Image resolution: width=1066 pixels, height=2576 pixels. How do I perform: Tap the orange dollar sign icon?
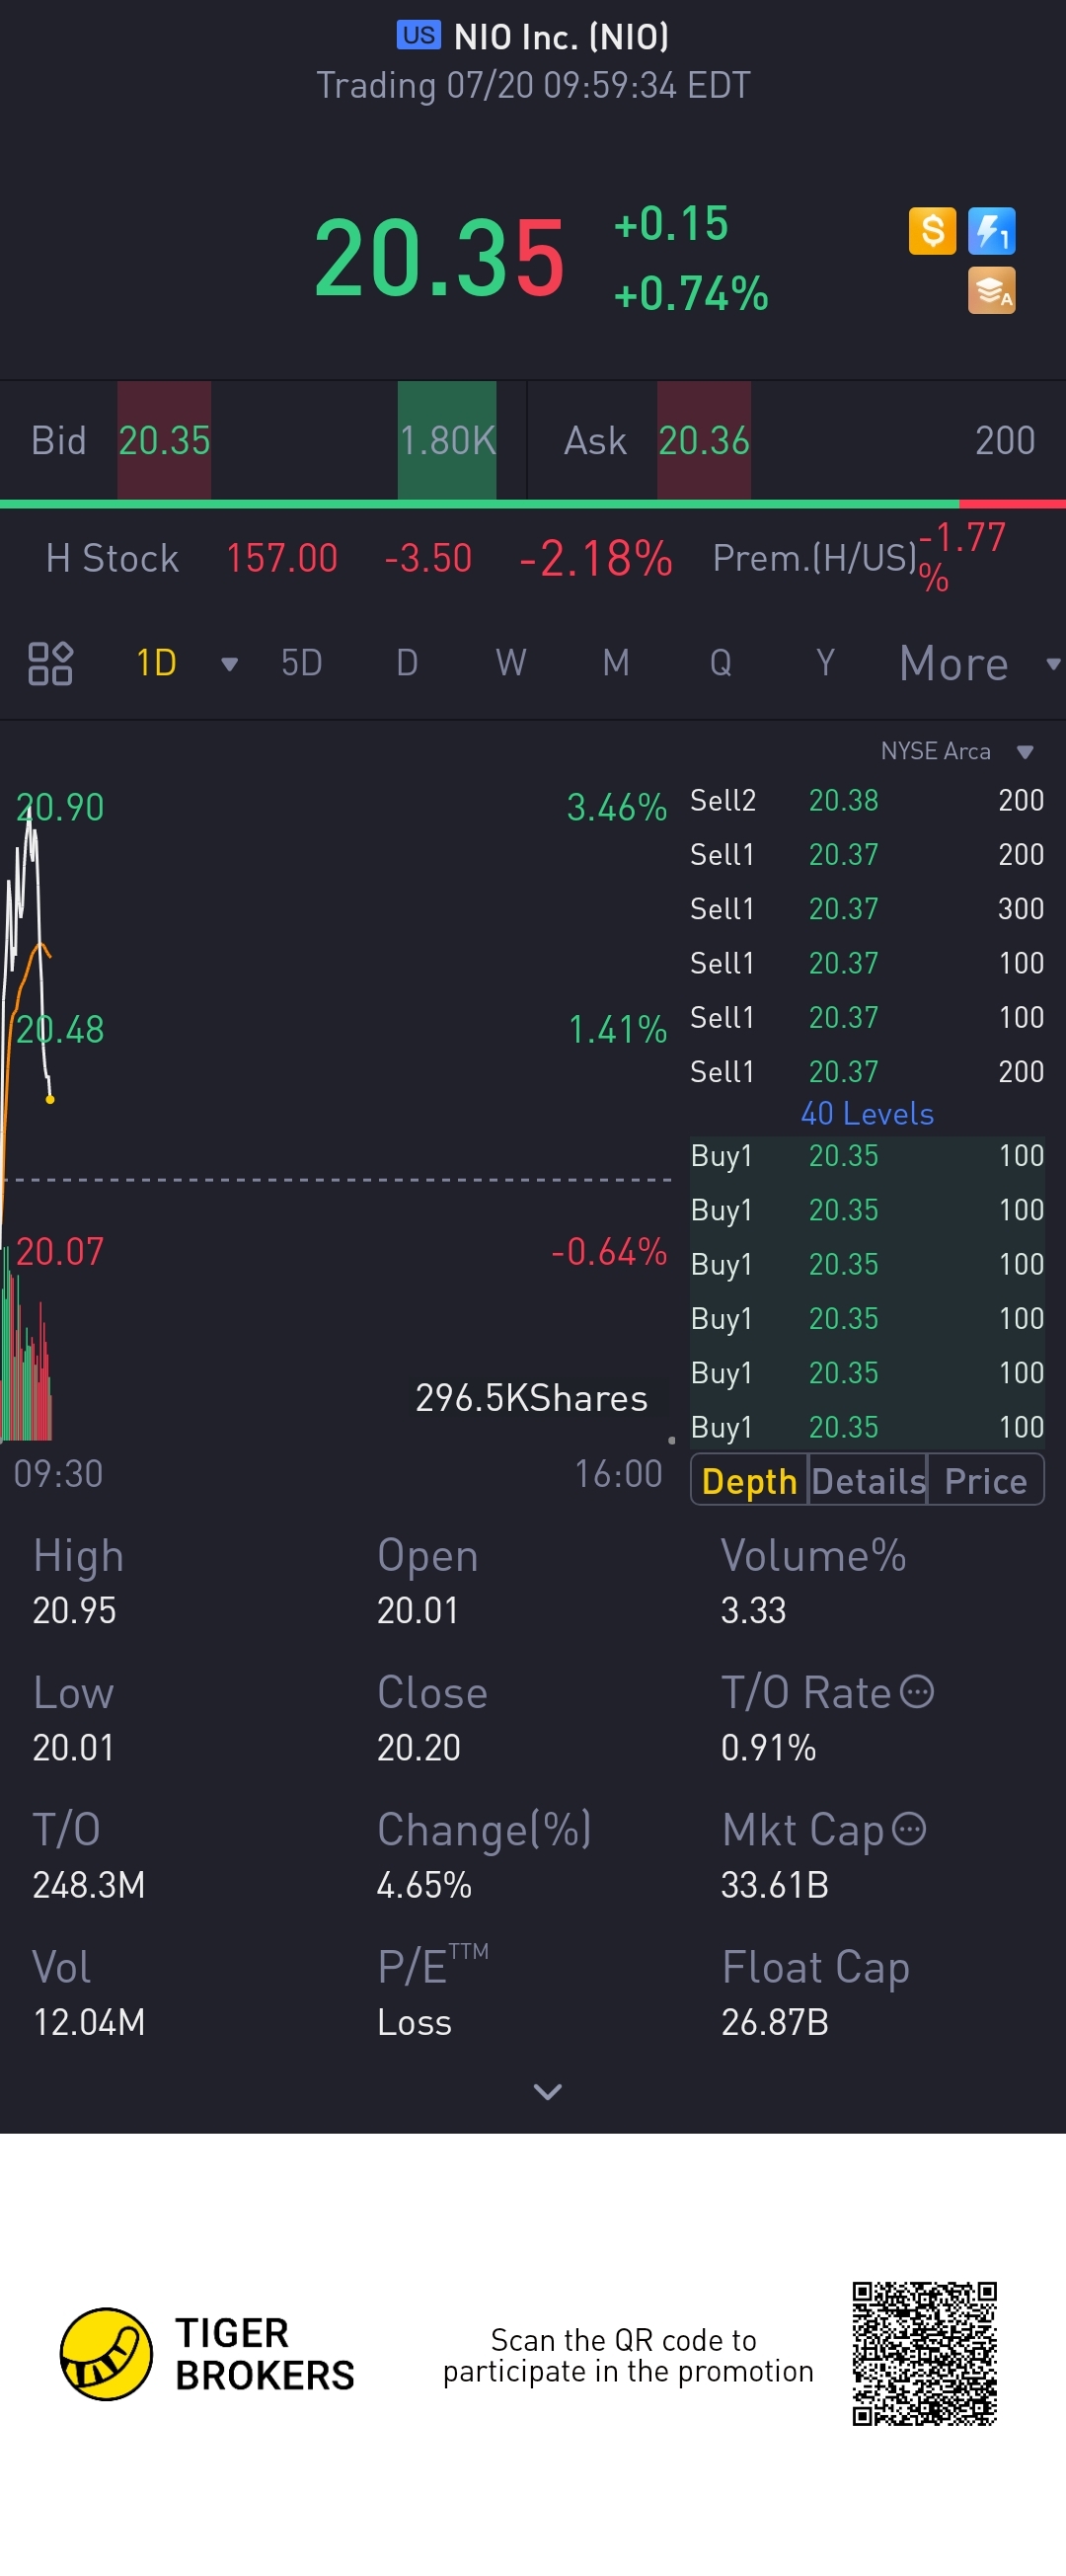tap(931, 231)
